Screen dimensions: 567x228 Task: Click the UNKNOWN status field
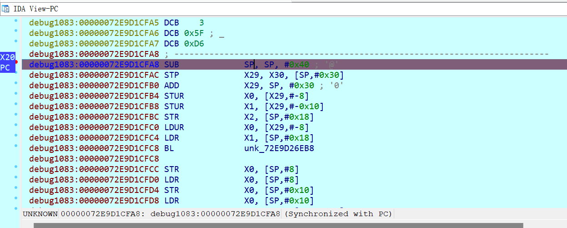40,213
